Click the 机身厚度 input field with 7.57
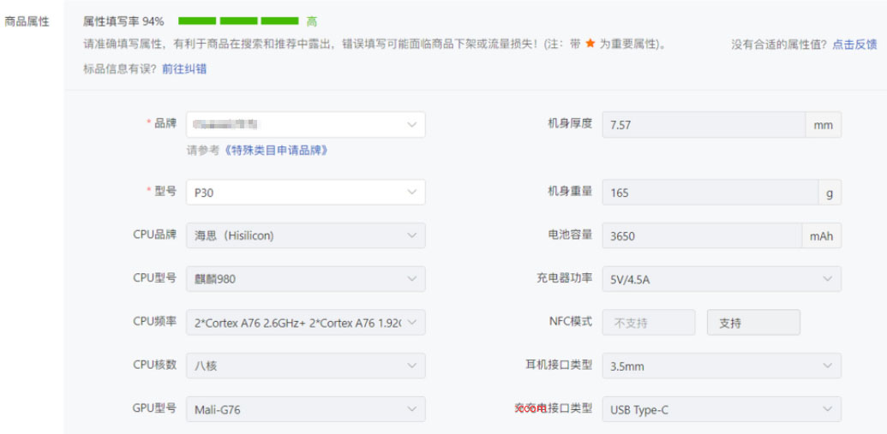The height and width of the screenshot is (434, 887). [x=704, y=124]
